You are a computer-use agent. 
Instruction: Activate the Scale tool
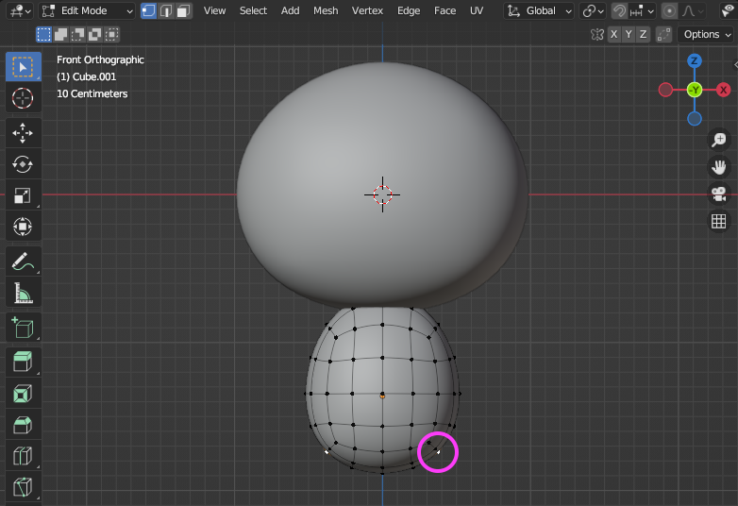click(23, 195)
